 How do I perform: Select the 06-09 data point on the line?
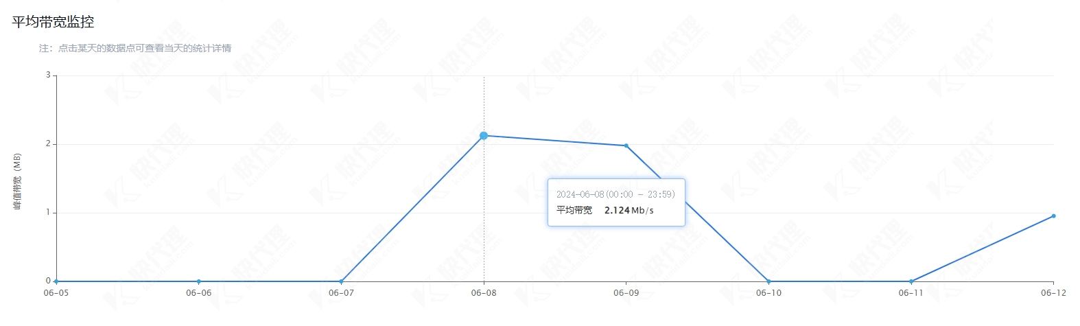pyautogui.click(x=626, y=145)
